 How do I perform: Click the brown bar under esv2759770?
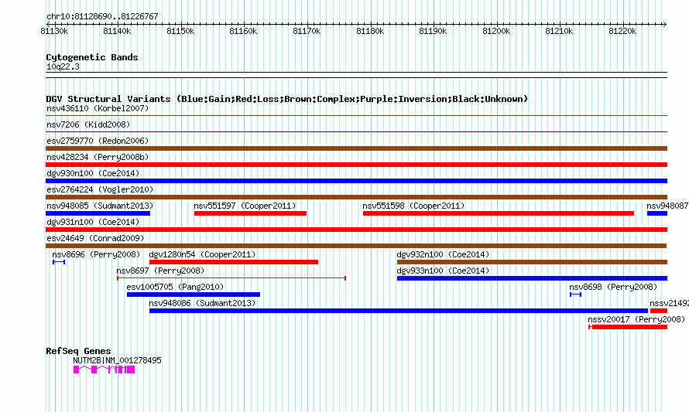click(x=356, y=148)
